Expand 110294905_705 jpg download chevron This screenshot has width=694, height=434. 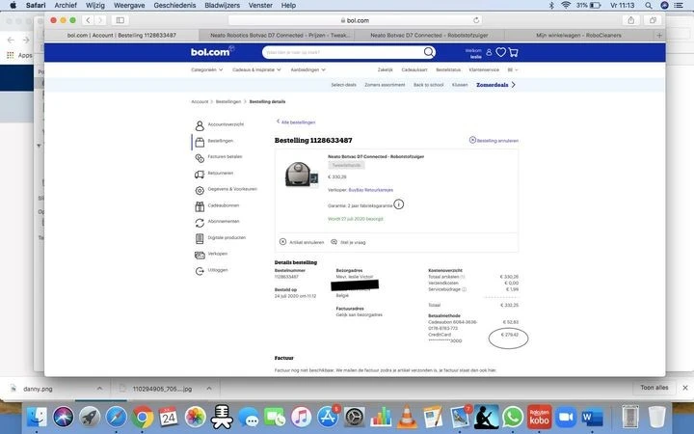209,389
